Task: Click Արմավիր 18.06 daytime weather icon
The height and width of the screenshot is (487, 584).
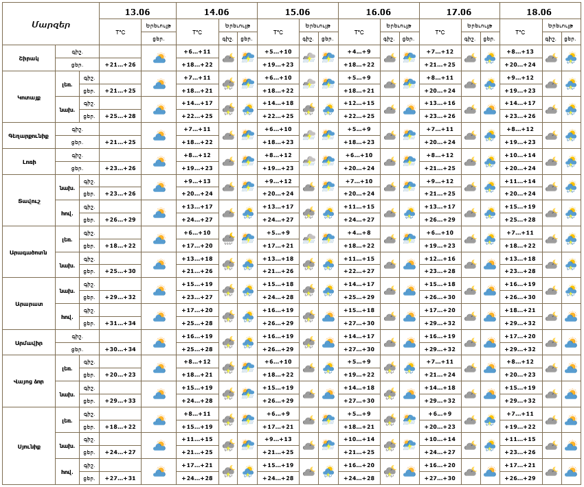Action: 571,342
